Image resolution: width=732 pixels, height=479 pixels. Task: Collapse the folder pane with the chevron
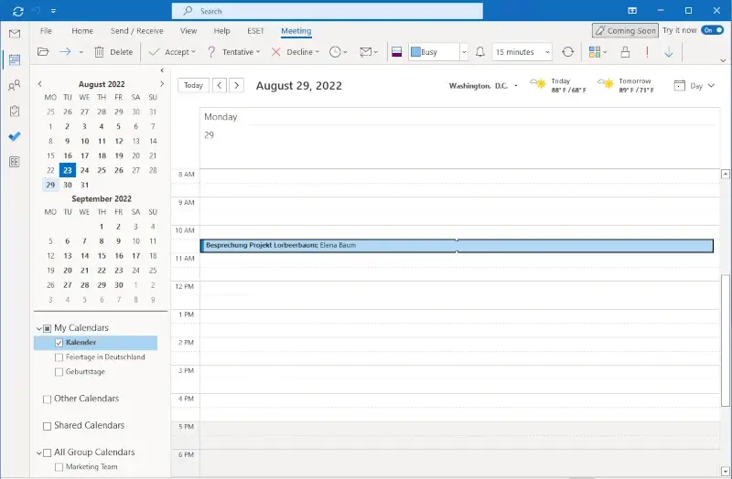coord(162,70)
